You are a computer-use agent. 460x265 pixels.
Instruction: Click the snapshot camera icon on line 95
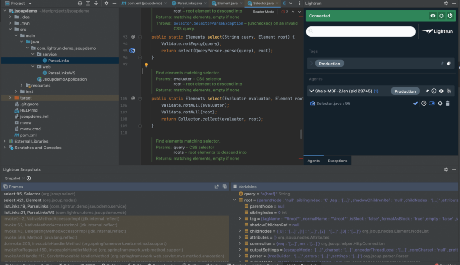pyautogui.click(x=133, y=51)
